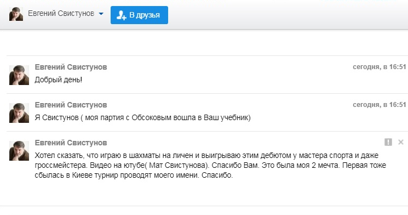Report the third message with exclamation icon

[x=388, y=142]
